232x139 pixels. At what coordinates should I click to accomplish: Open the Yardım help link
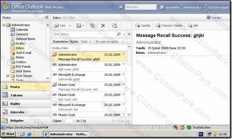coord(214,18)
